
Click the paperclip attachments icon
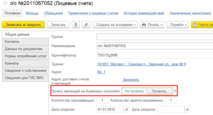(86, 24)
